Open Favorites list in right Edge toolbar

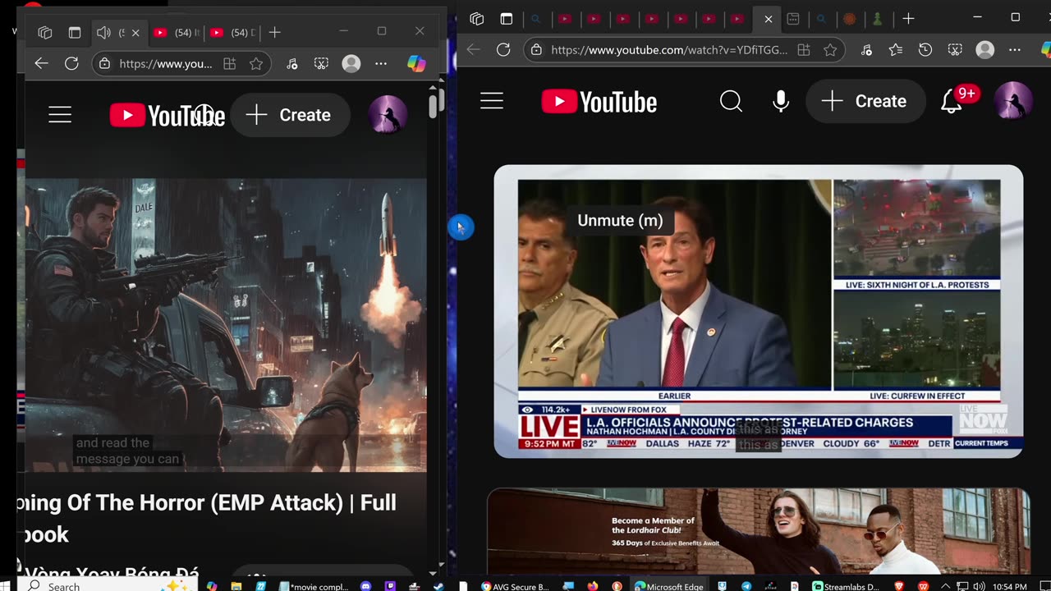896,50
